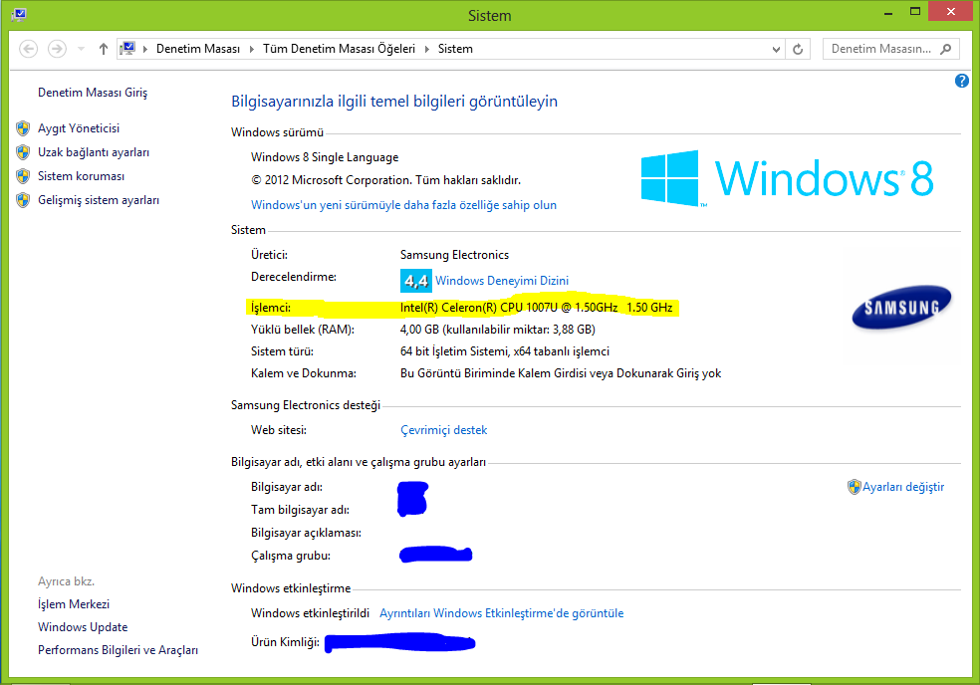Image resolution: width=980 pixels, height=685 pixels.
Task: Open Uzak bağlantı ayarları
Action: click(x=94, y=152)
